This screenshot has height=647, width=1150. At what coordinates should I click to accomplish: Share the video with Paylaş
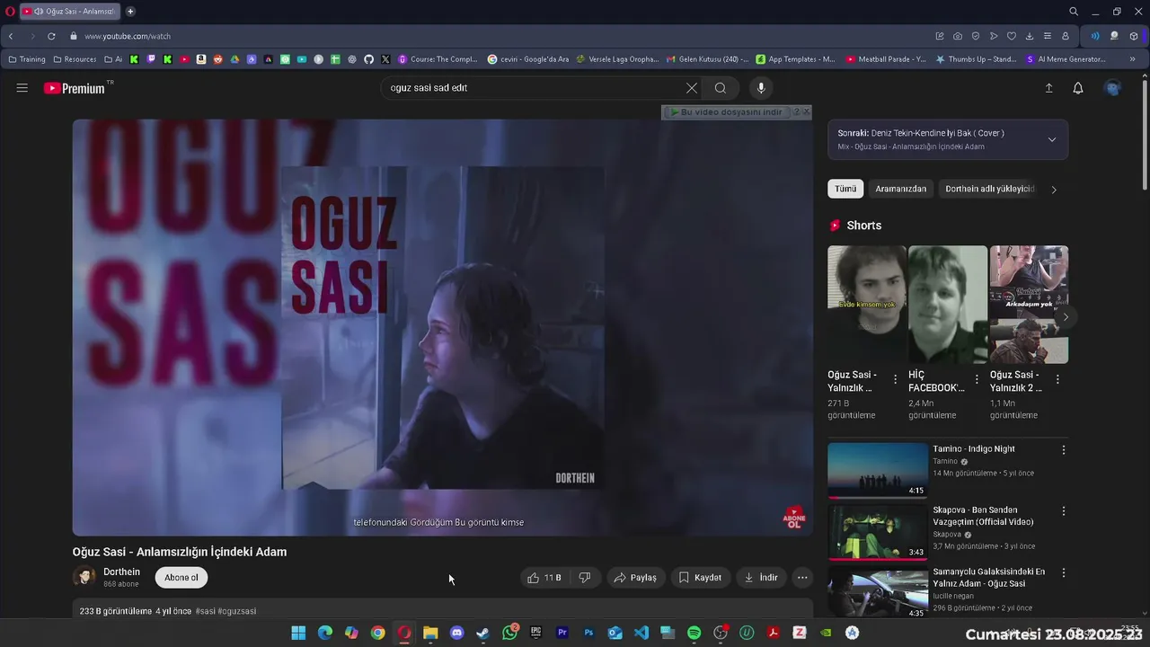(x=635, y=578)
